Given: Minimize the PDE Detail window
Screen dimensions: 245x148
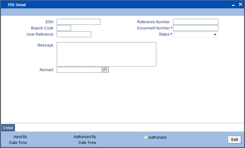Looking at the screenshot, I should [234, 5].
